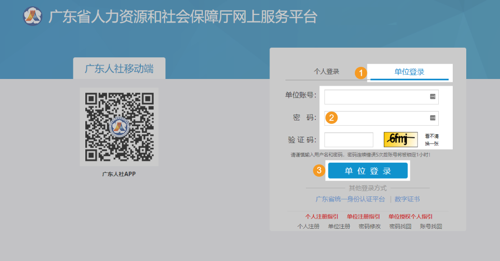Open 广东省统一身份认证平台 login option
Screen dimensions: 500x261
(350, 199)
